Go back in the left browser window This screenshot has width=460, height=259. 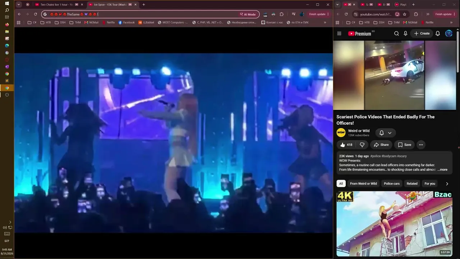pyautogui.click(x=19, y=14)
